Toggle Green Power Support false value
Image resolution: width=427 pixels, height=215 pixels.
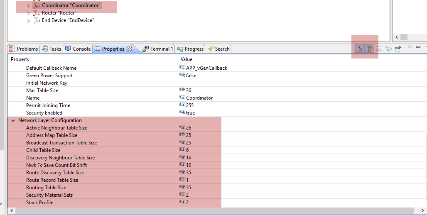[x=191, y=76]
